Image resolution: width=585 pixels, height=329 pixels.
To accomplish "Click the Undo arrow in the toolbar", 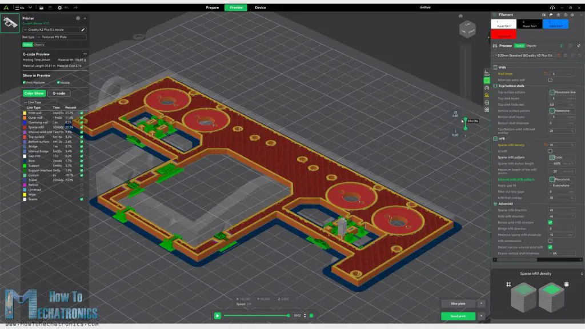I will [66, 7].
